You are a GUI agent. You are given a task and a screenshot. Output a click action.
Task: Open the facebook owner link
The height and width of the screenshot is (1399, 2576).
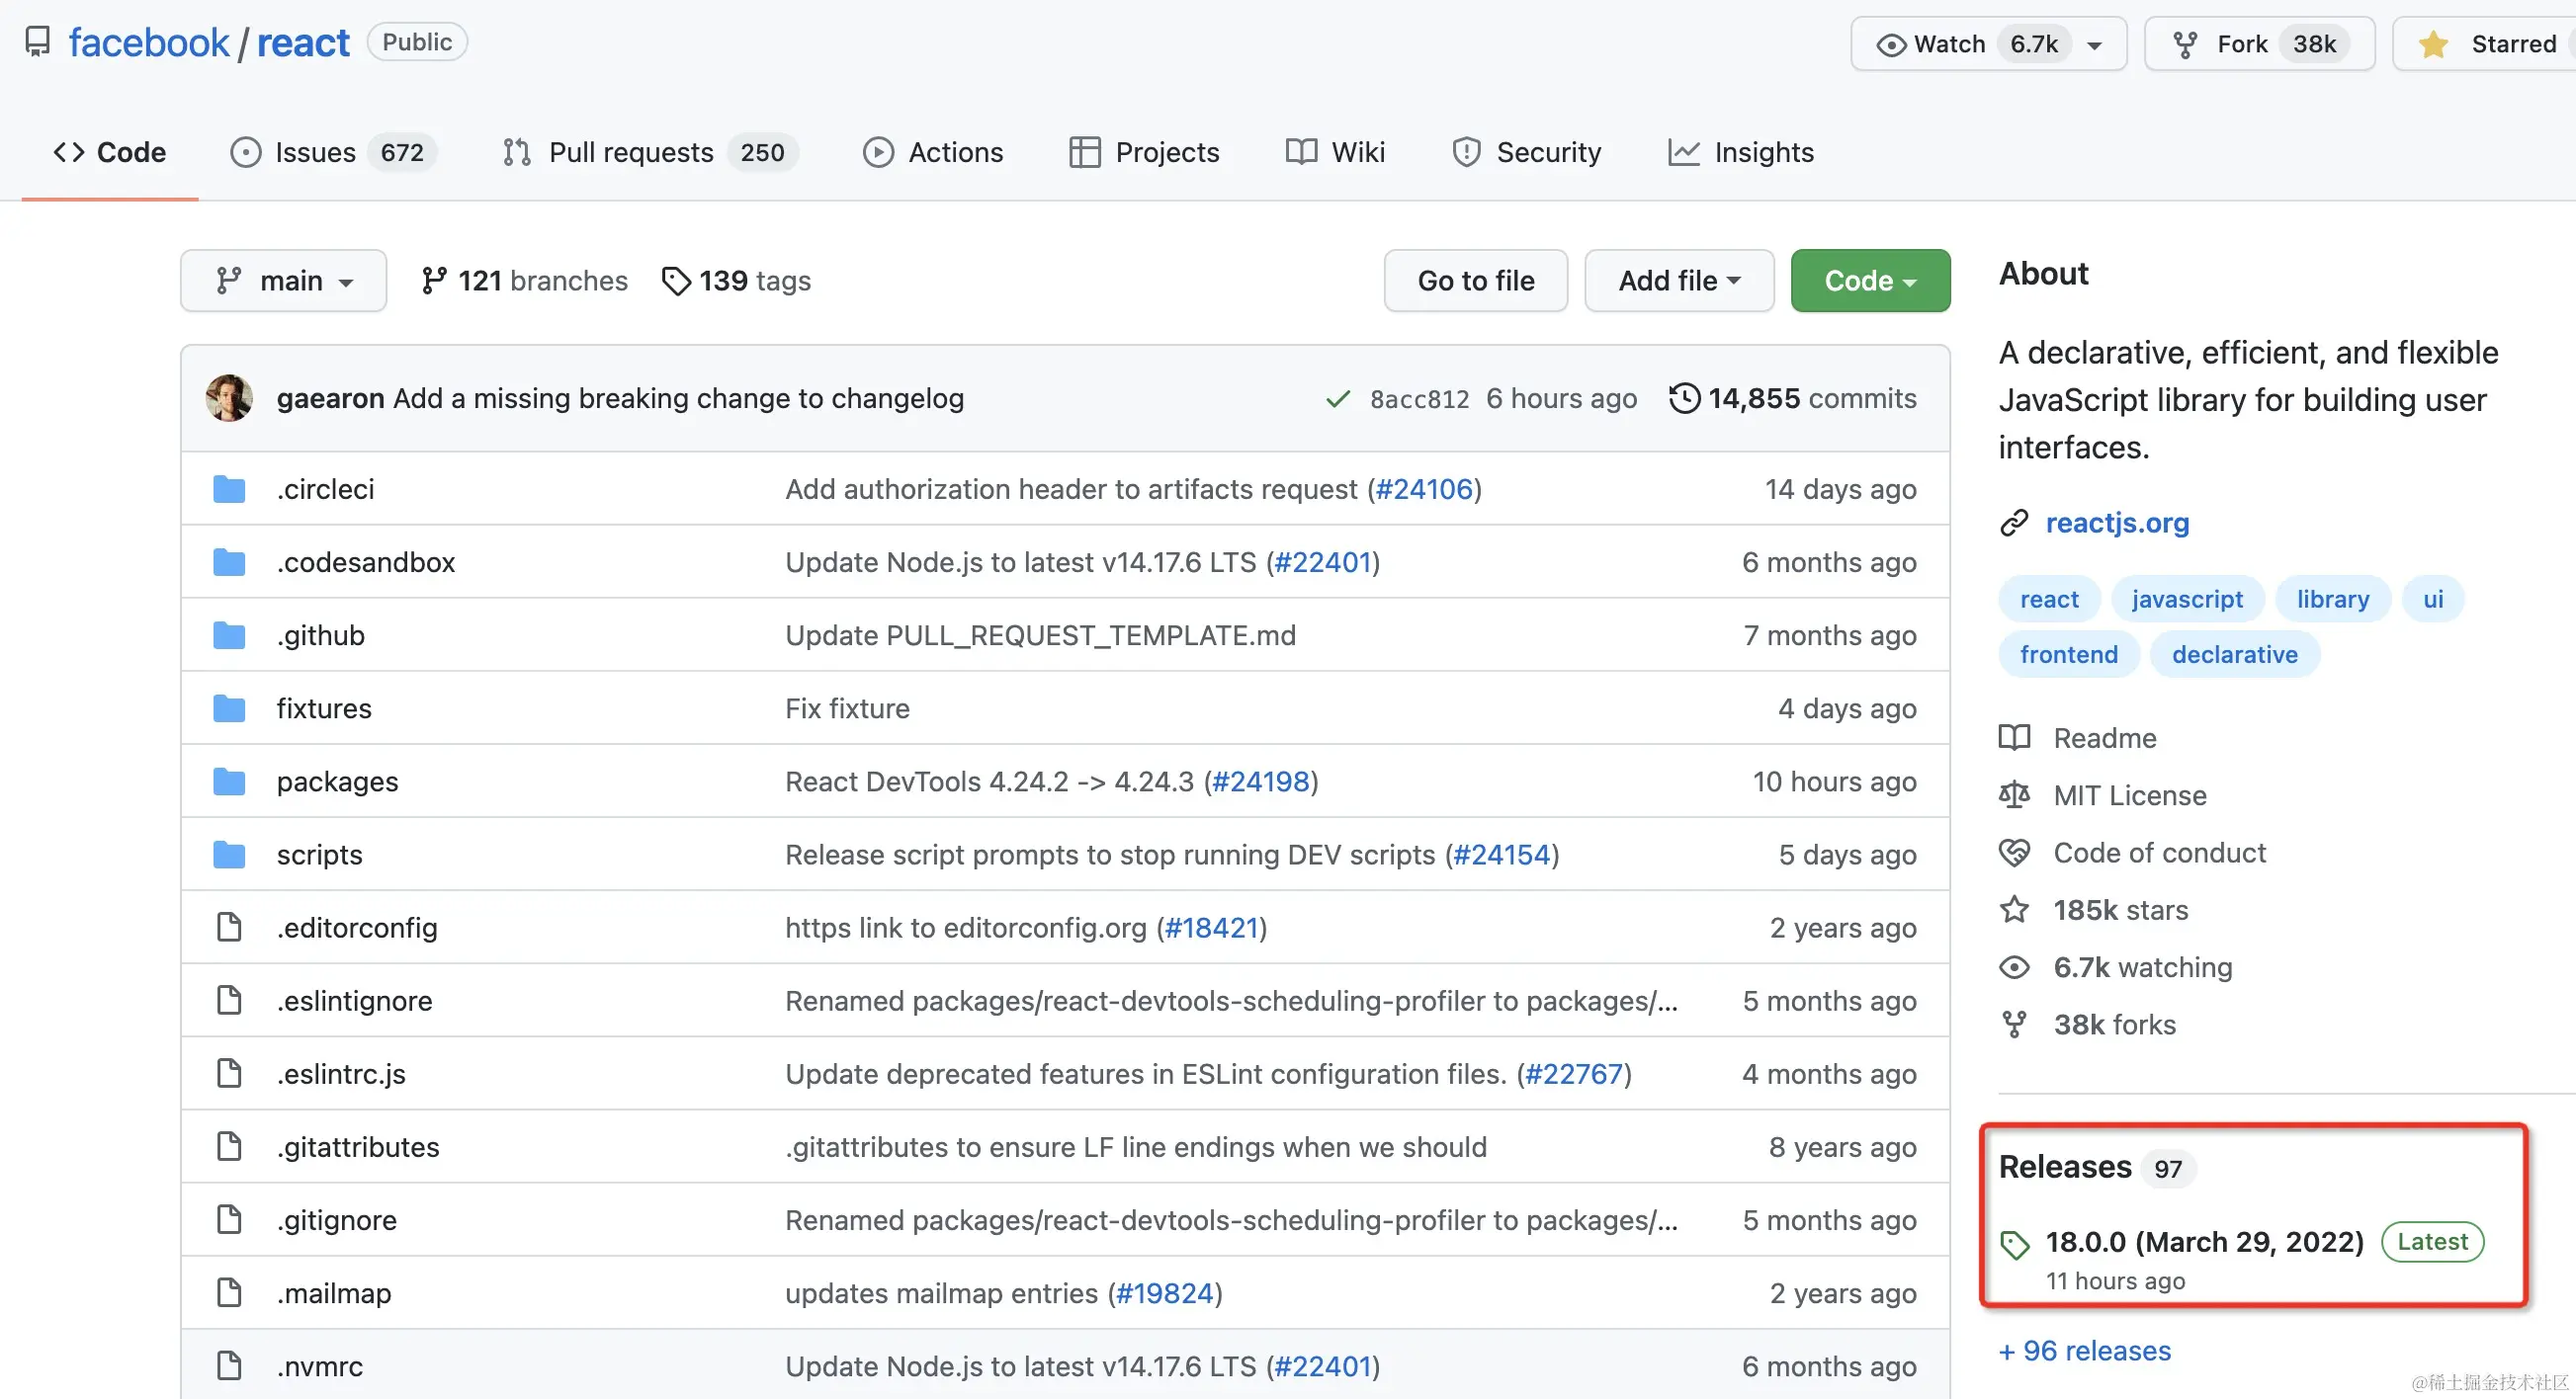(x=148, y=42)
